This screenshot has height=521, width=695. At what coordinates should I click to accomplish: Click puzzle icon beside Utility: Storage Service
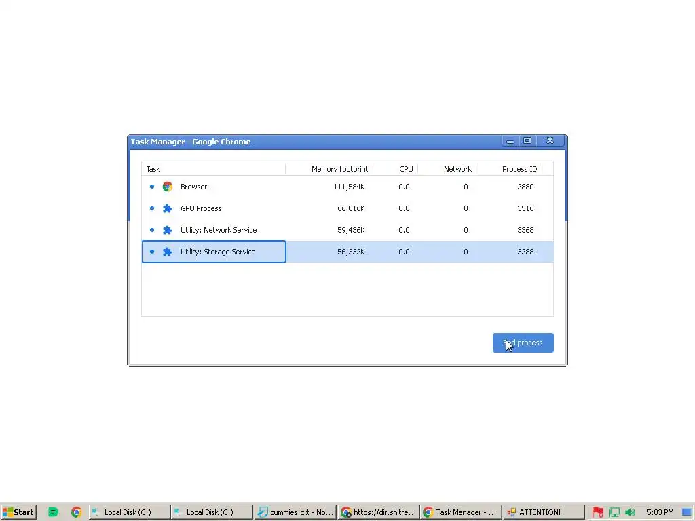167,252
